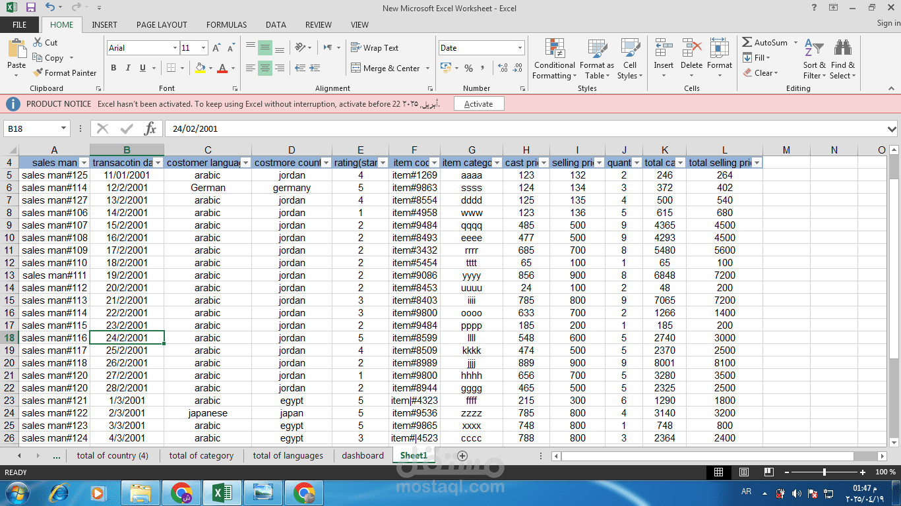This screenshot has height=506, width=901.
Task: Click the Name Box showing B18
Action: [x=37, y=128]
